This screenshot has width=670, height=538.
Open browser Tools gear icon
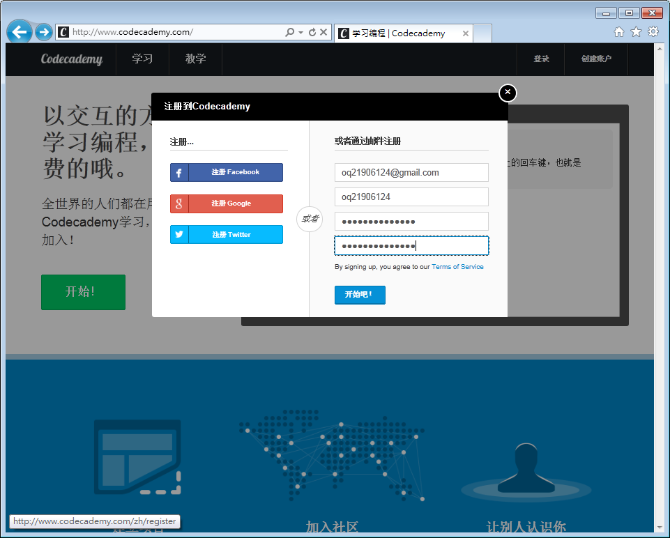[x=653, y=31]
